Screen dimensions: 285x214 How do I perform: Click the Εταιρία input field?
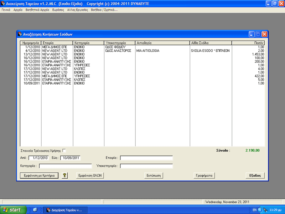click(146, 158)
